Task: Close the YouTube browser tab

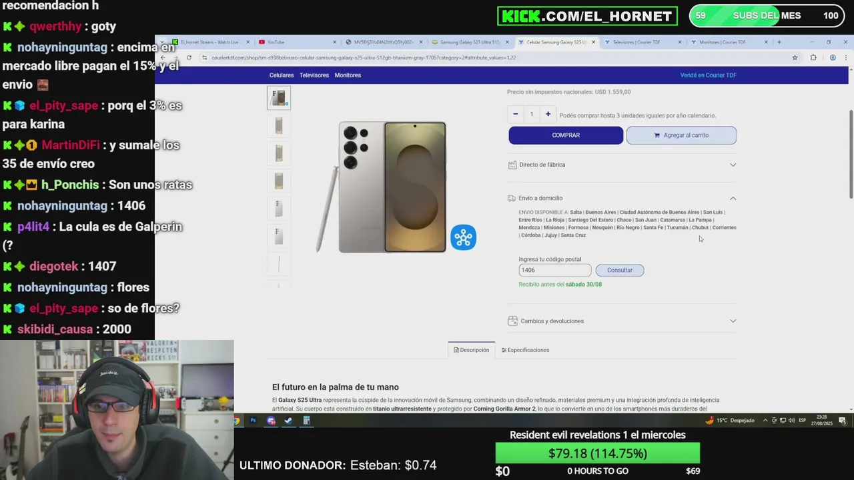Action: pyautogui.click(x=335, y=42)
